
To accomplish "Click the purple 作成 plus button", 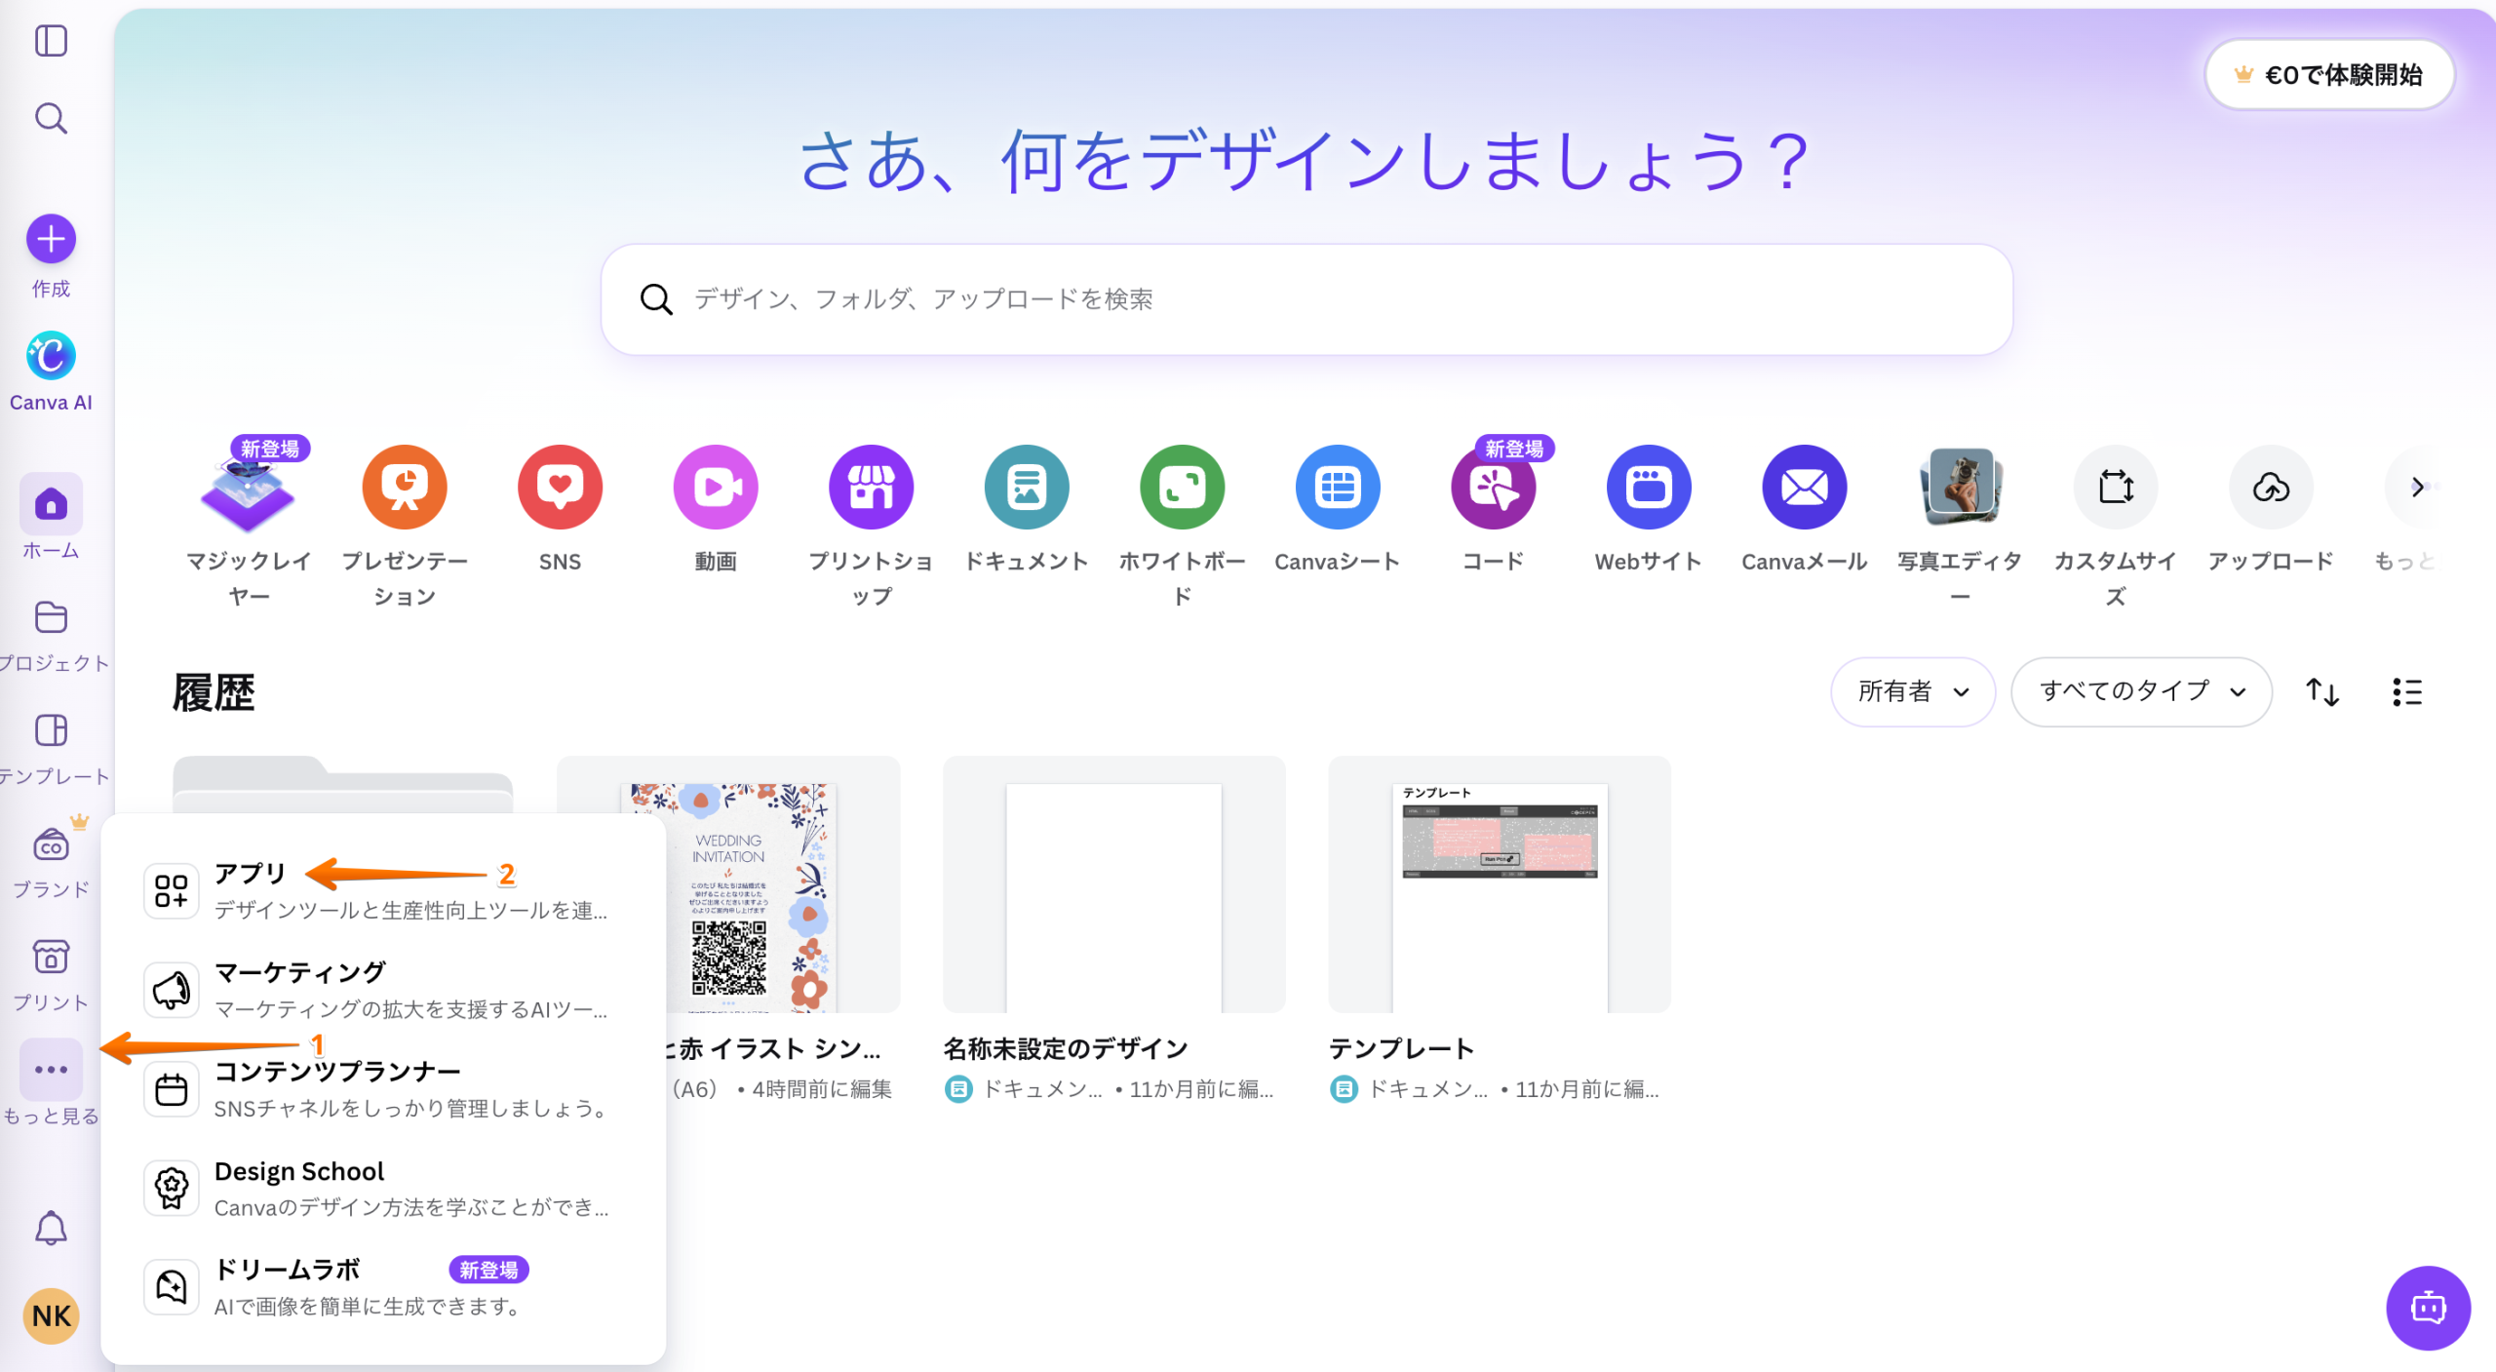I will 51,239.
